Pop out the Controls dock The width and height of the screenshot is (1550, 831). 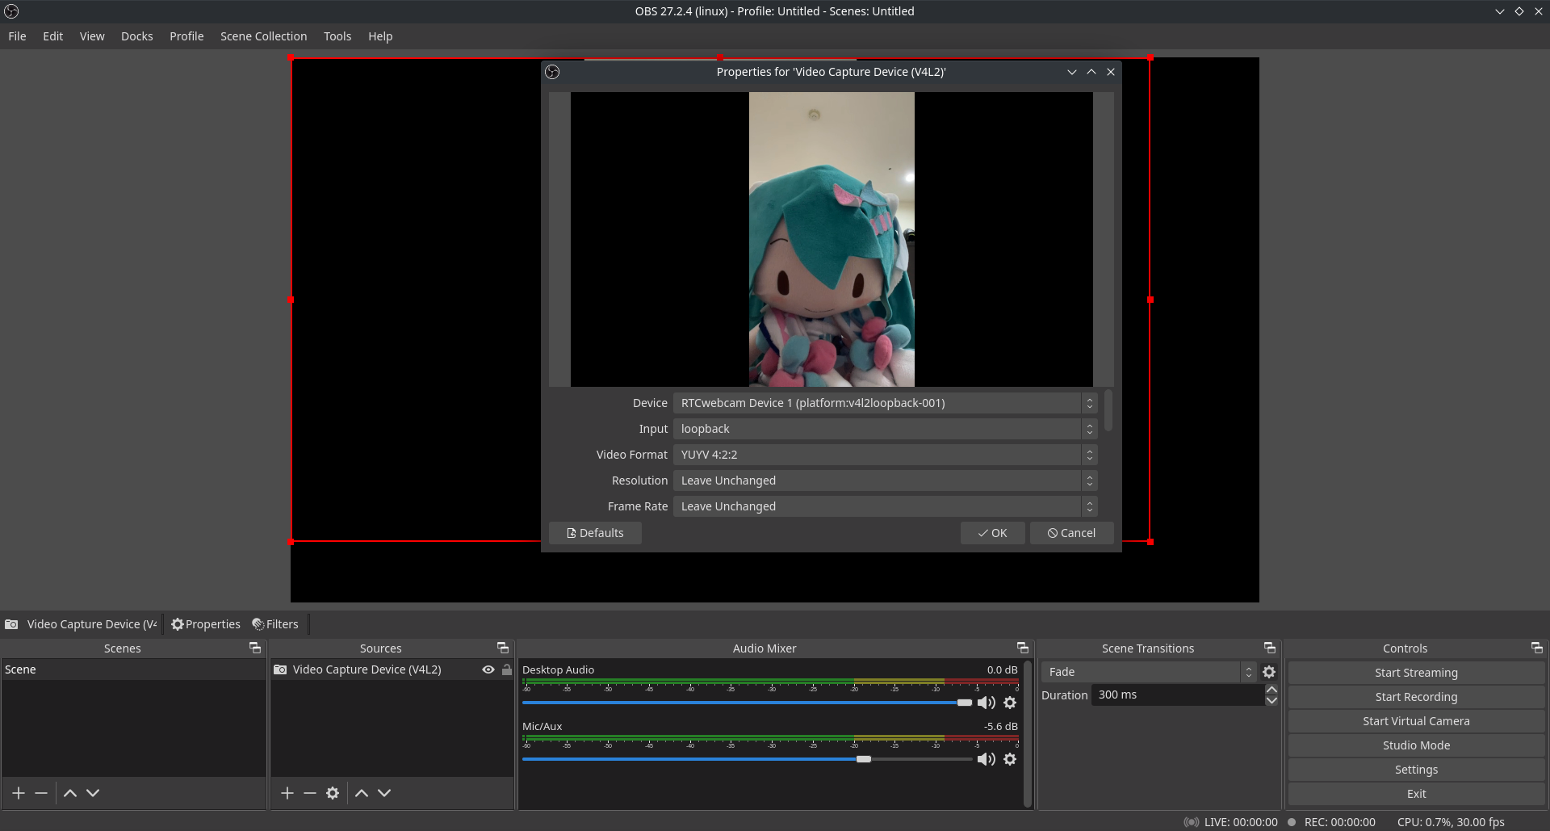tap(1537, 648)
